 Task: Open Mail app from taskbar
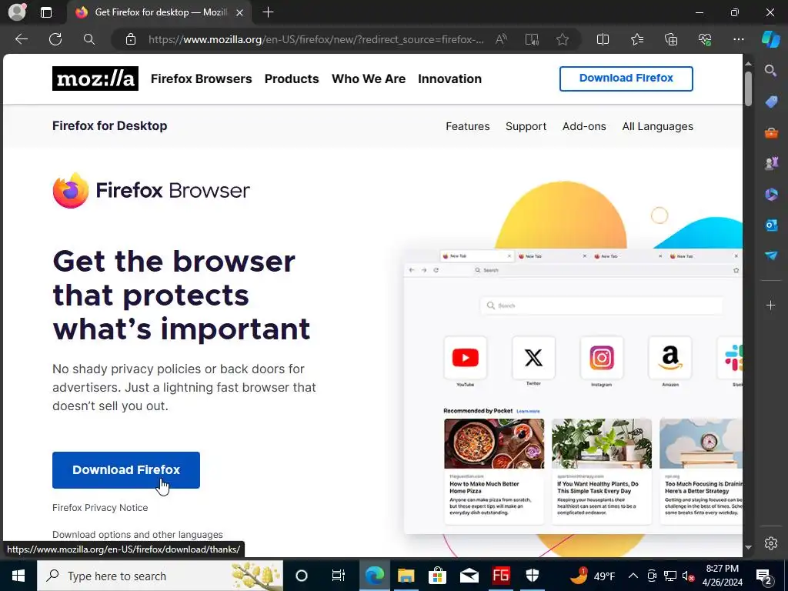click(469, 576)
